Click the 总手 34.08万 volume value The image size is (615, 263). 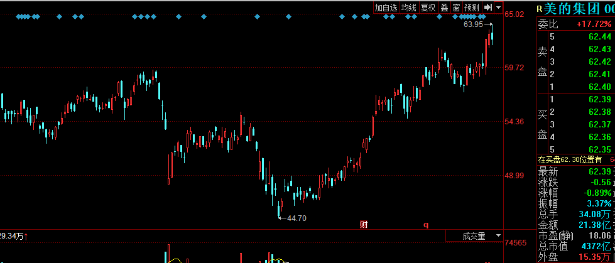tap(595, 215)
